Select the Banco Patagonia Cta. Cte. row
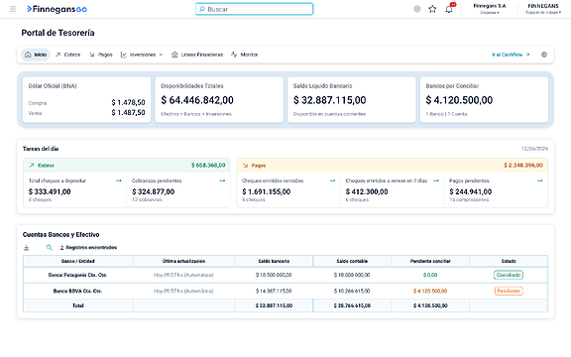Viewport: 571px width, 357px height. pos(285,275)
